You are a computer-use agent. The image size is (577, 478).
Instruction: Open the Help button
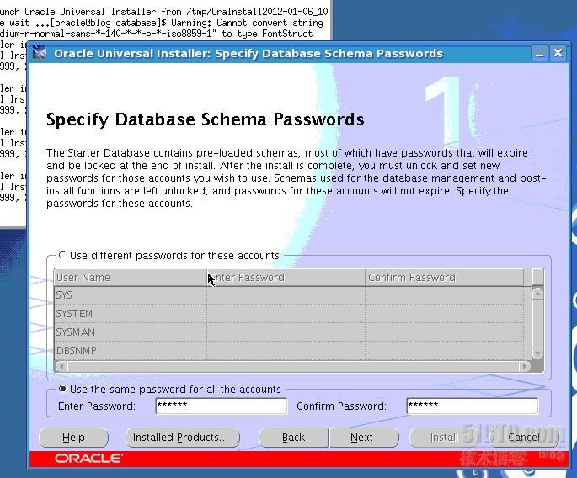73,438
